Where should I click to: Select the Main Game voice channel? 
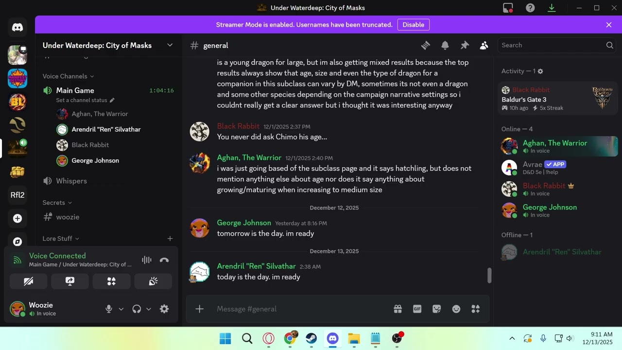click(x=75, y=90)
